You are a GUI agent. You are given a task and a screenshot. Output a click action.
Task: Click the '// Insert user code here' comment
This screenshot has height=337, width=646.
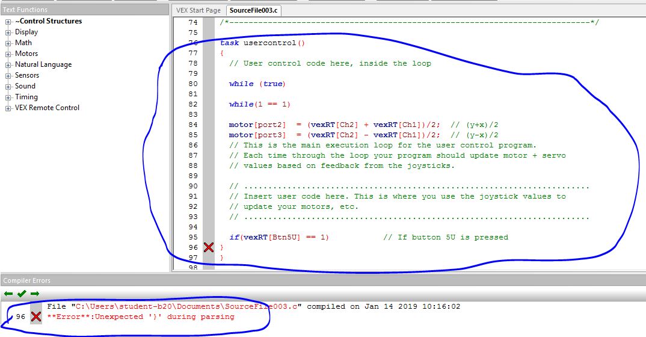pyautogui.click(x=398, y=197)
